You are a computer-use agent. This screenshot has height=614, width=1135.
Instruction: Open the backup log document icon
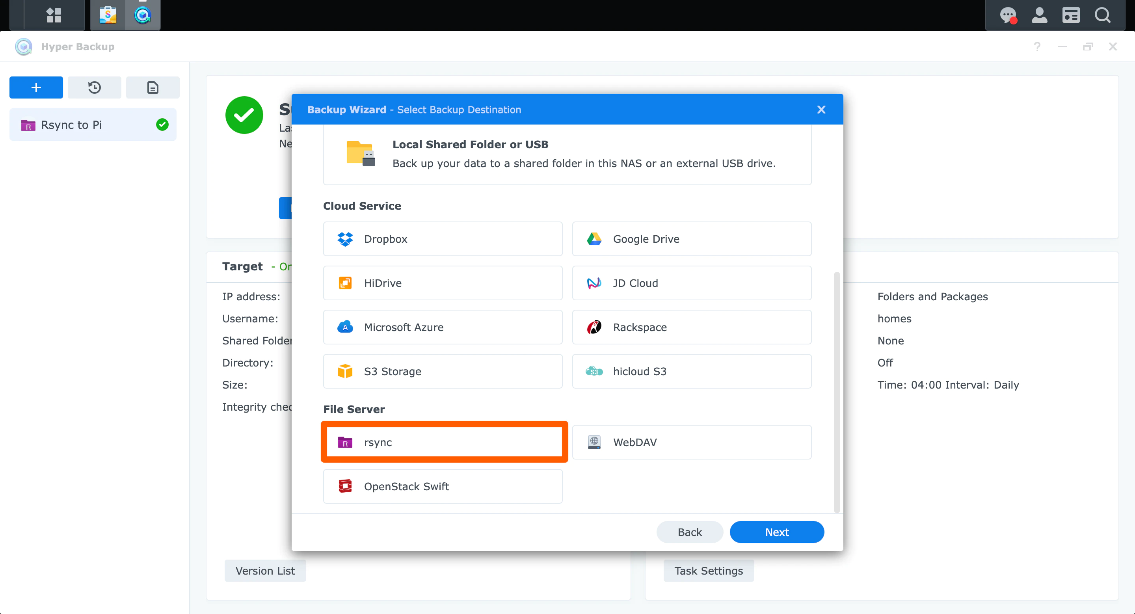pos(153,87)
